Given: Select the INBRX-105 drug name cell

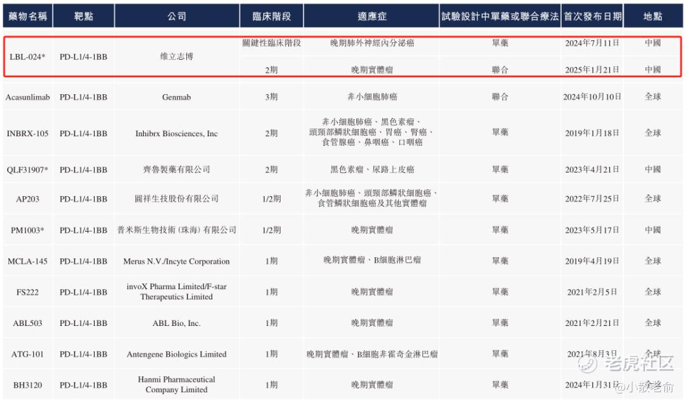Looking at the screenshot, I should pyautogui.click(x=27, y=133).
